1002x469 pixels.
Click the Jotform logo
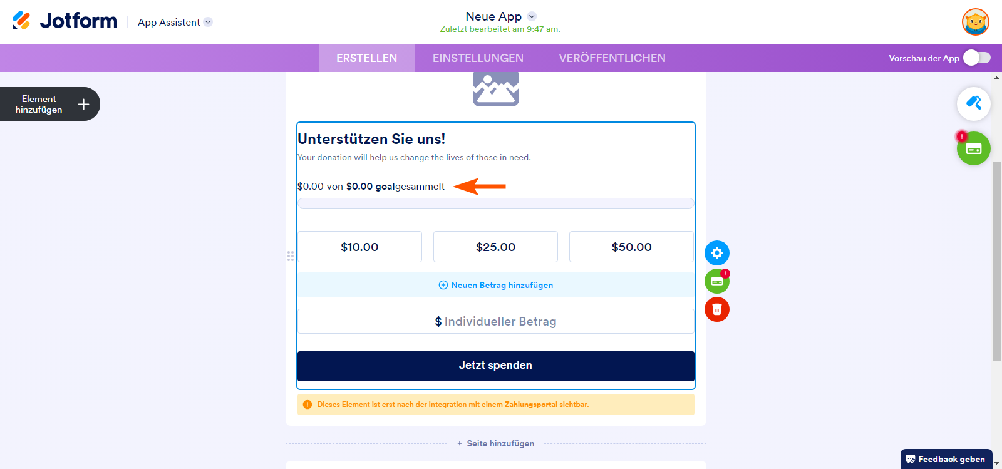[x=65, y=21]
